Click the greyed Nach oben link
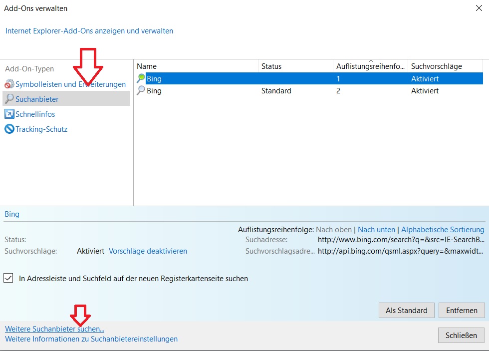The height and width of the screenshot is (351, 489). pos(334,230)
